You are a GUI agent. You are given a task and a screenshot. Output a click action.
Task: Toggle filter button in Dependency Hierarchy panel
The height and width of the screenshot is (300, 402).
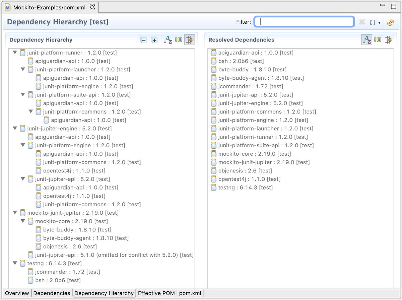coord(190,40)
